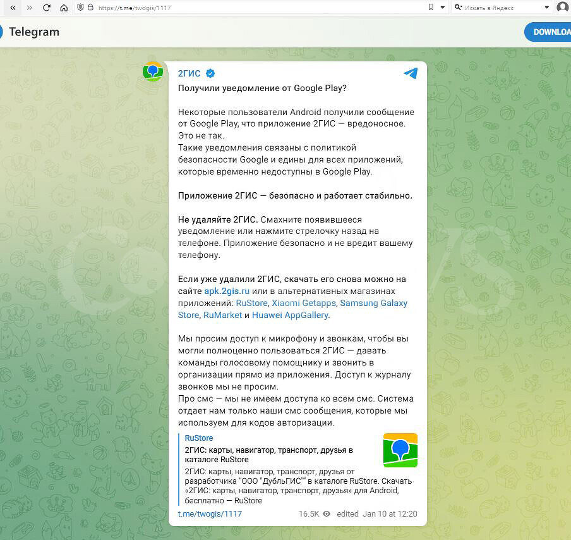Image resolution: width=571 pixels, height=540 pixels.
Task: Open the 2ГИС channel avatar
Action: (153, 71)
